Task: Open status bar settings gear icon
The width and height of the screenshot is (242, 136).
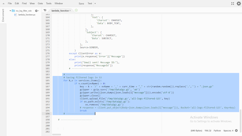Action: click(x=236, y=131)
